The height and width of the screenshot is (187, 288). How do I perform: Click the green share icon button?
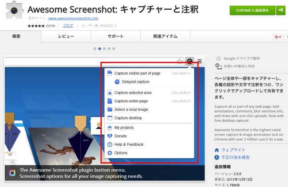tap(280, 10)
